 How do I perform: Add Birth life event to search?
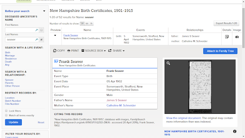coord(8,53)
